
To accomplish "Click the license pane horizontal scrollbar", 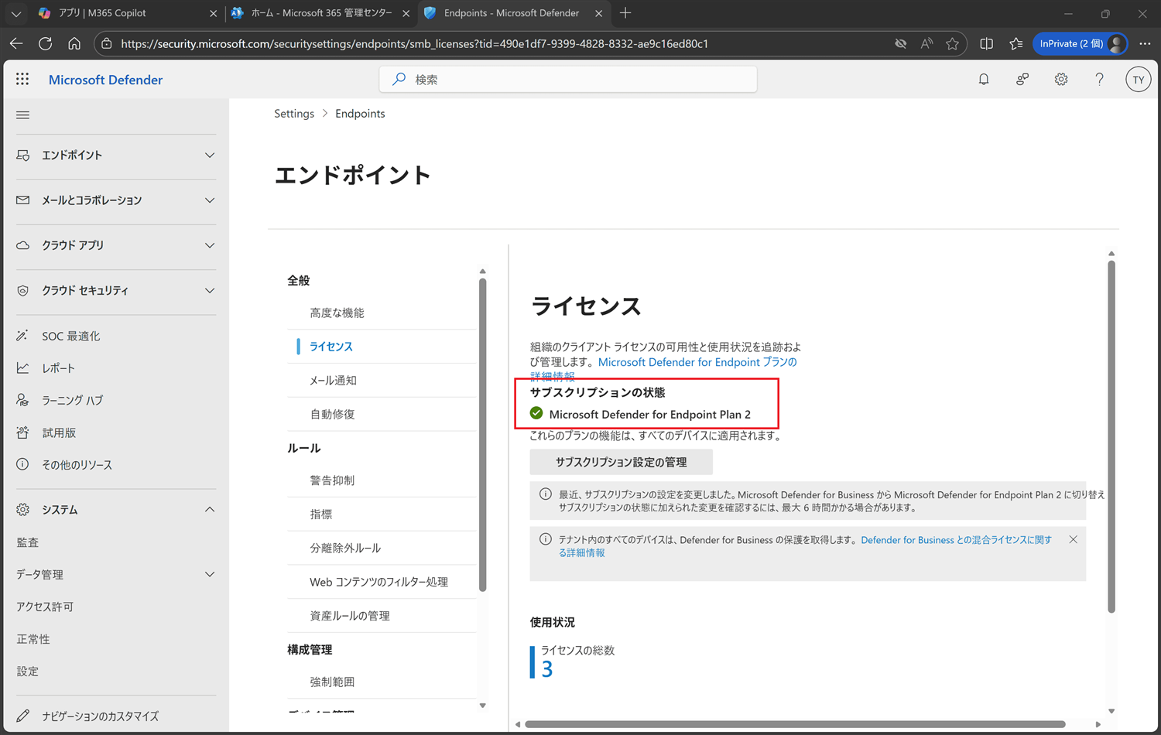I will coord(795,724).
